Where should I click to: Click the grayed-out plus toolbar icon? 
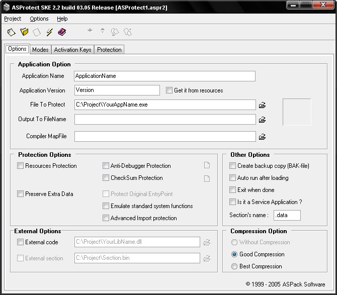(x=90, y=30)
